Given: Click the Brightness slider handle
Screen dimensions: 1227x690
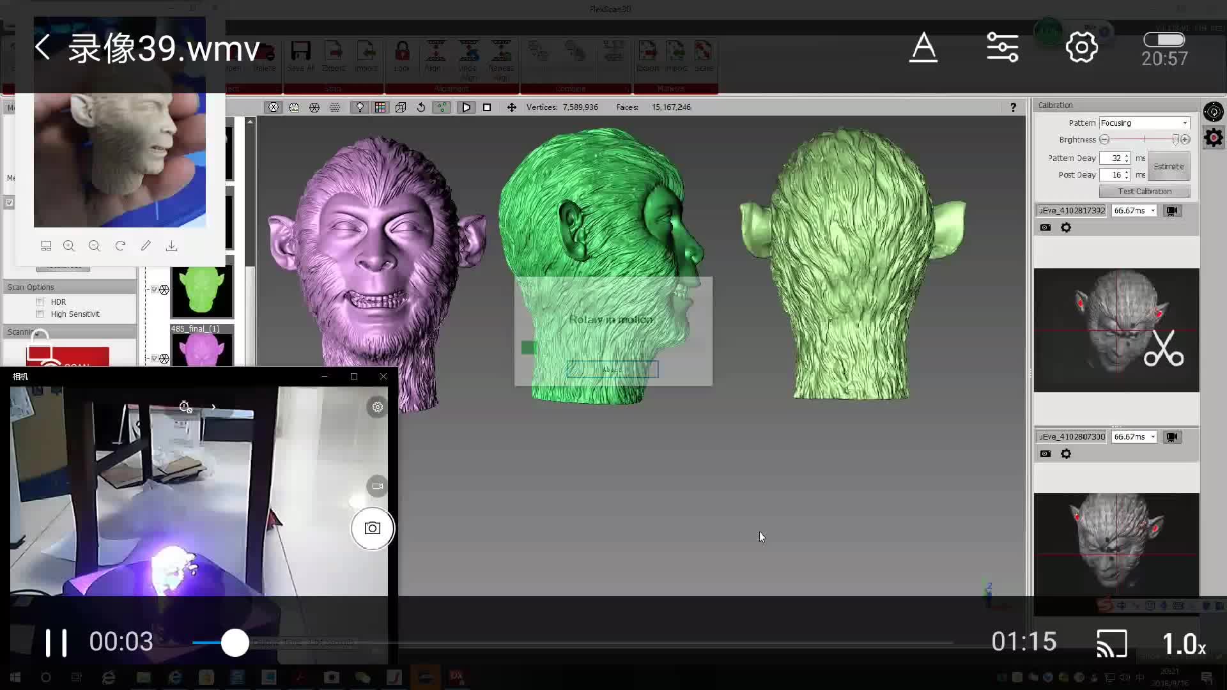Looking at the screenshot, I should pyautogui.click(x=1175, y=139).
